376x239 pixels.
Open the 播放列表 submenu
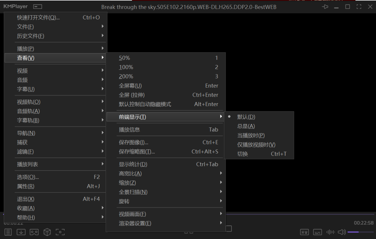click(x=55, y=164)
